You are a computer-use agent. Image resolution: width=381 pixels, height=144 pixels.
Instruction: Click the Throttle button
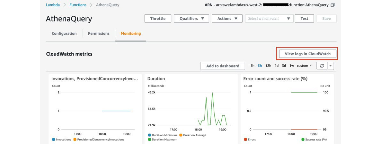tap(158, 19)
